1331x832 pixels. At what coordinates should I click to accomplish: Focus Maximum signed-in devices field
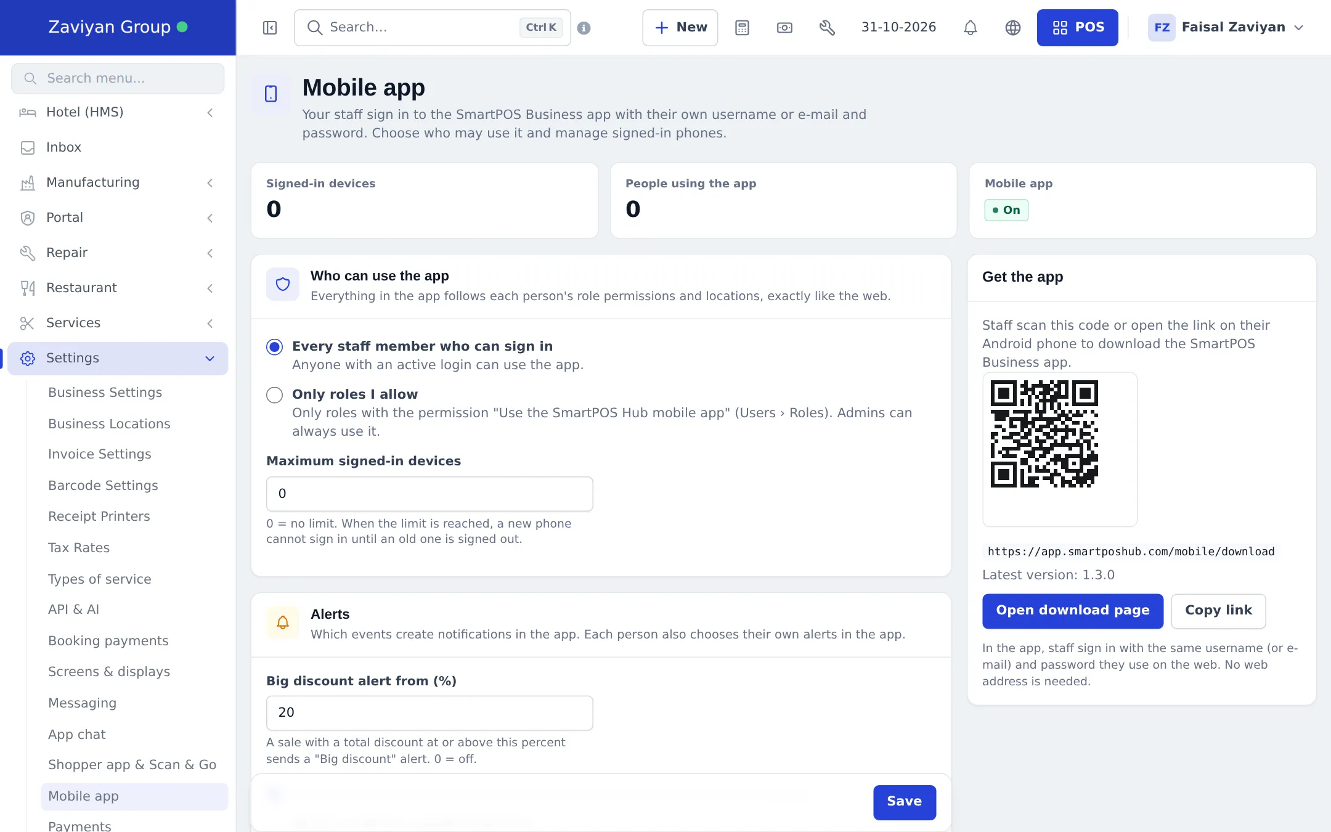(429, 494)
